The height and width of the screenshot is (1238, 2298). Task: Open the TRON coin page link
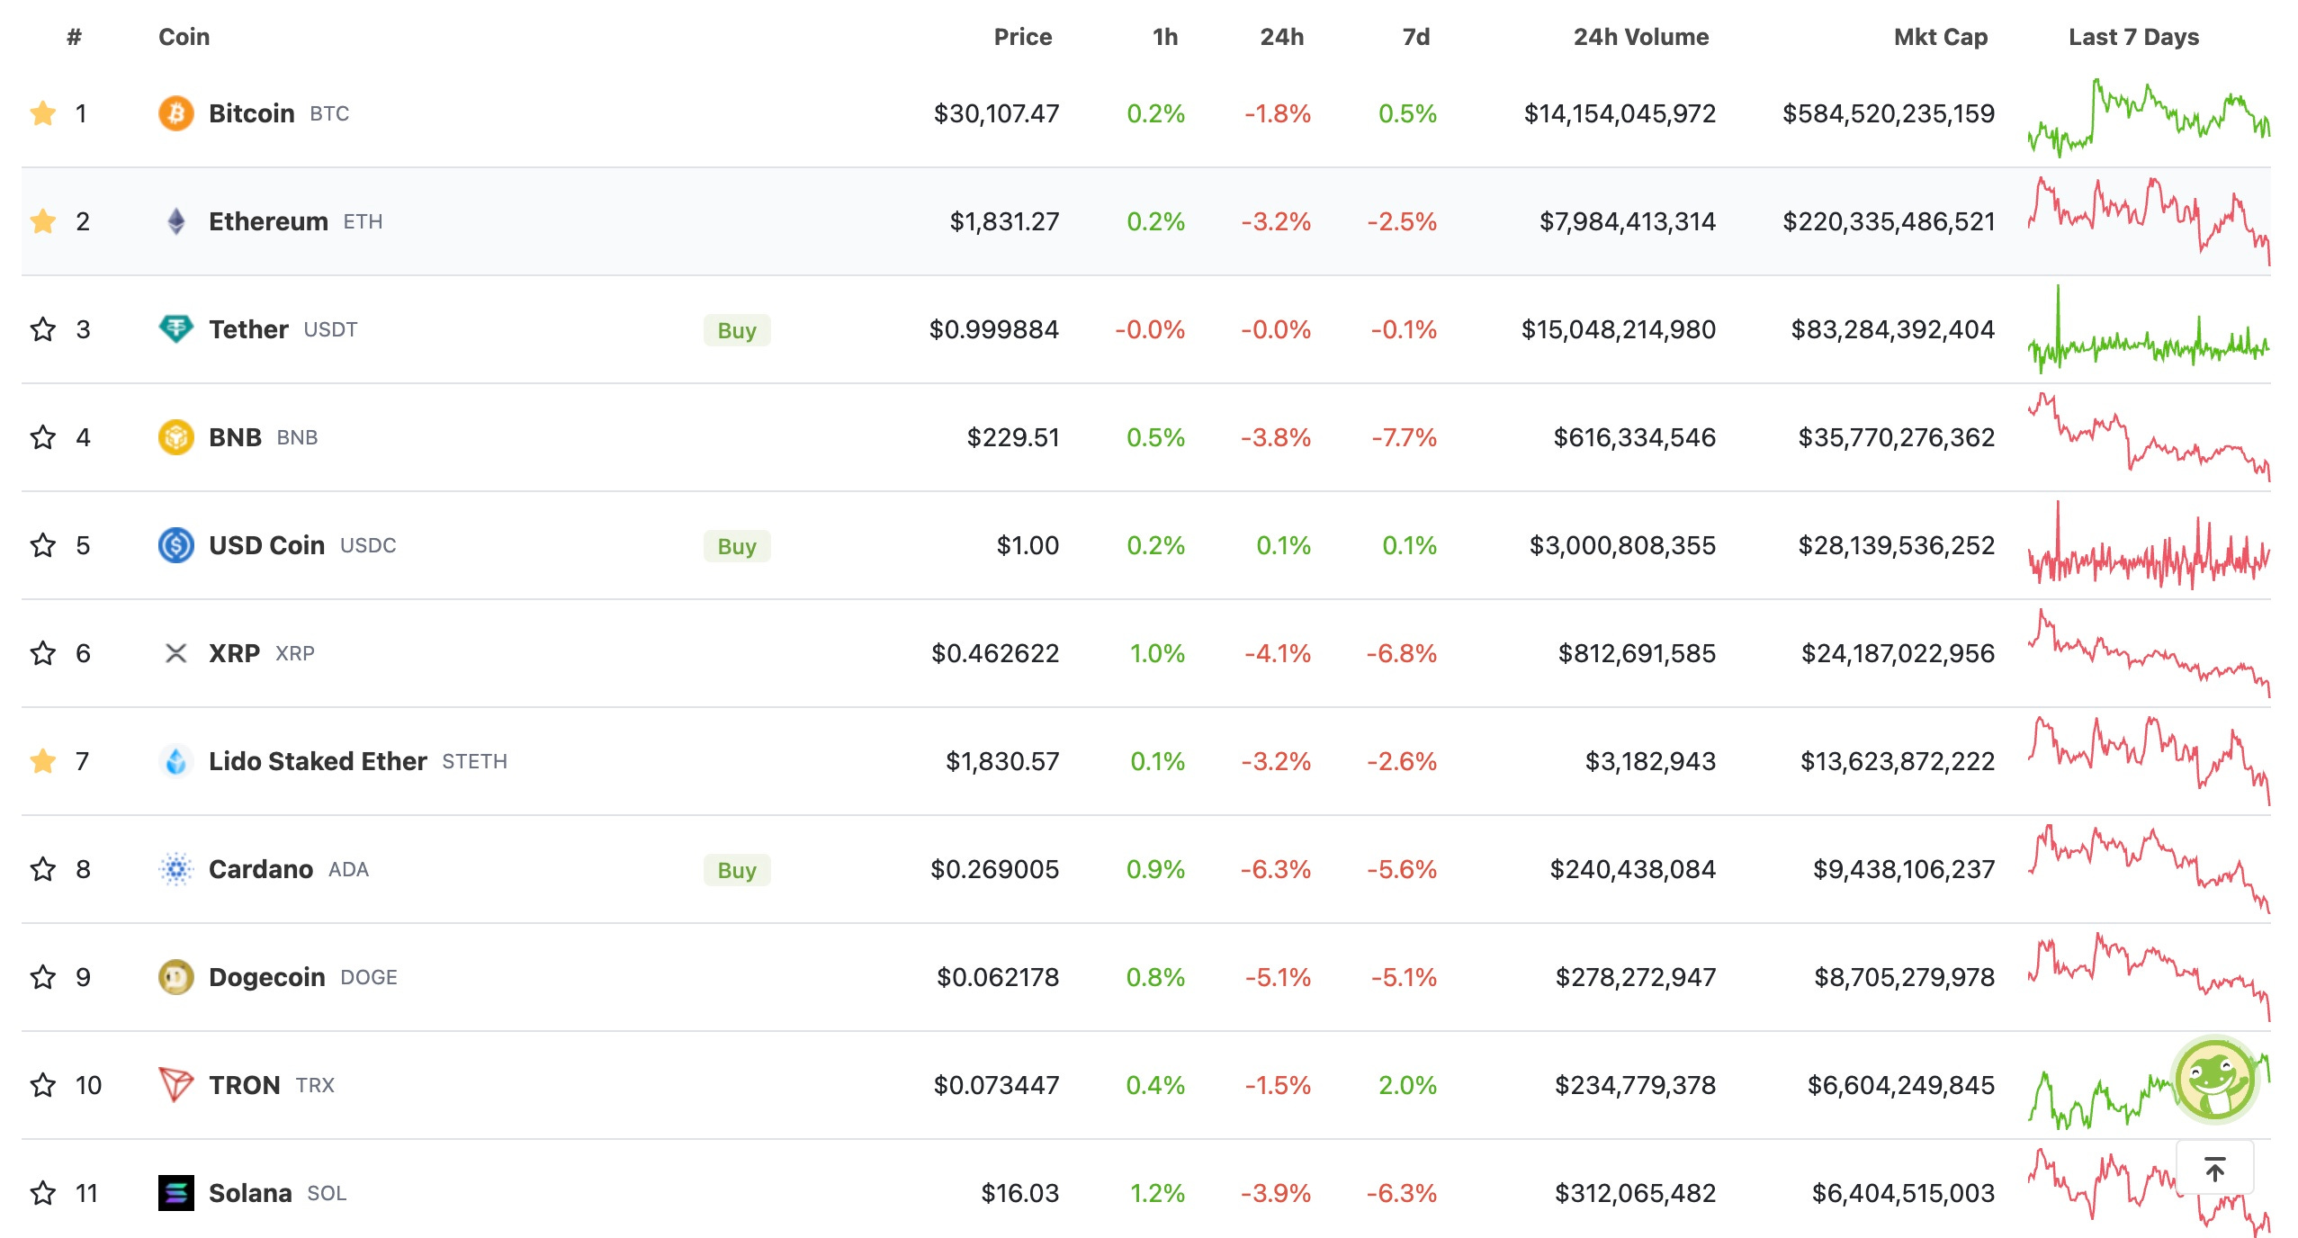(245, 1085)
